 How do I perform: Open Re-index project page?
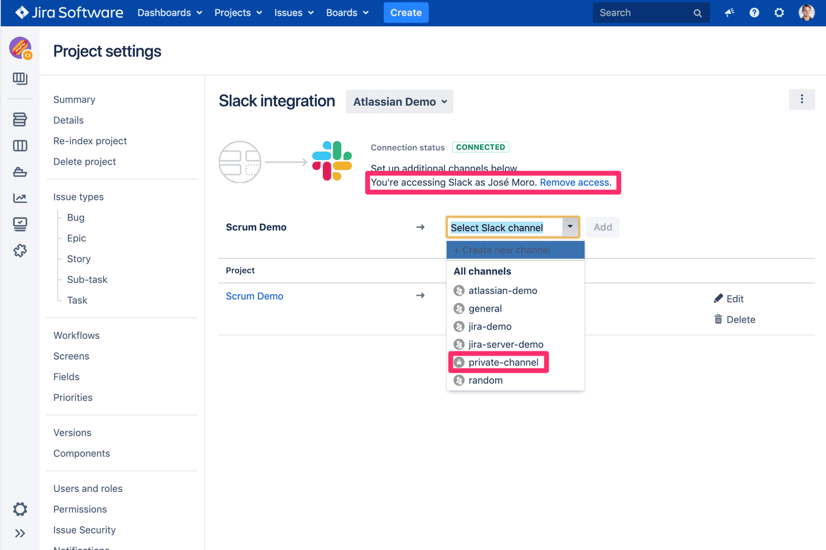click(90, 141)
